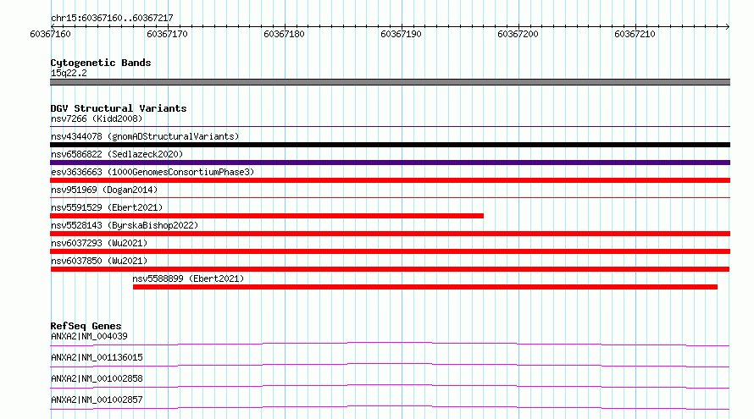Open ANXA2|NM_001136015 transcript label

(x=97, y=357)
